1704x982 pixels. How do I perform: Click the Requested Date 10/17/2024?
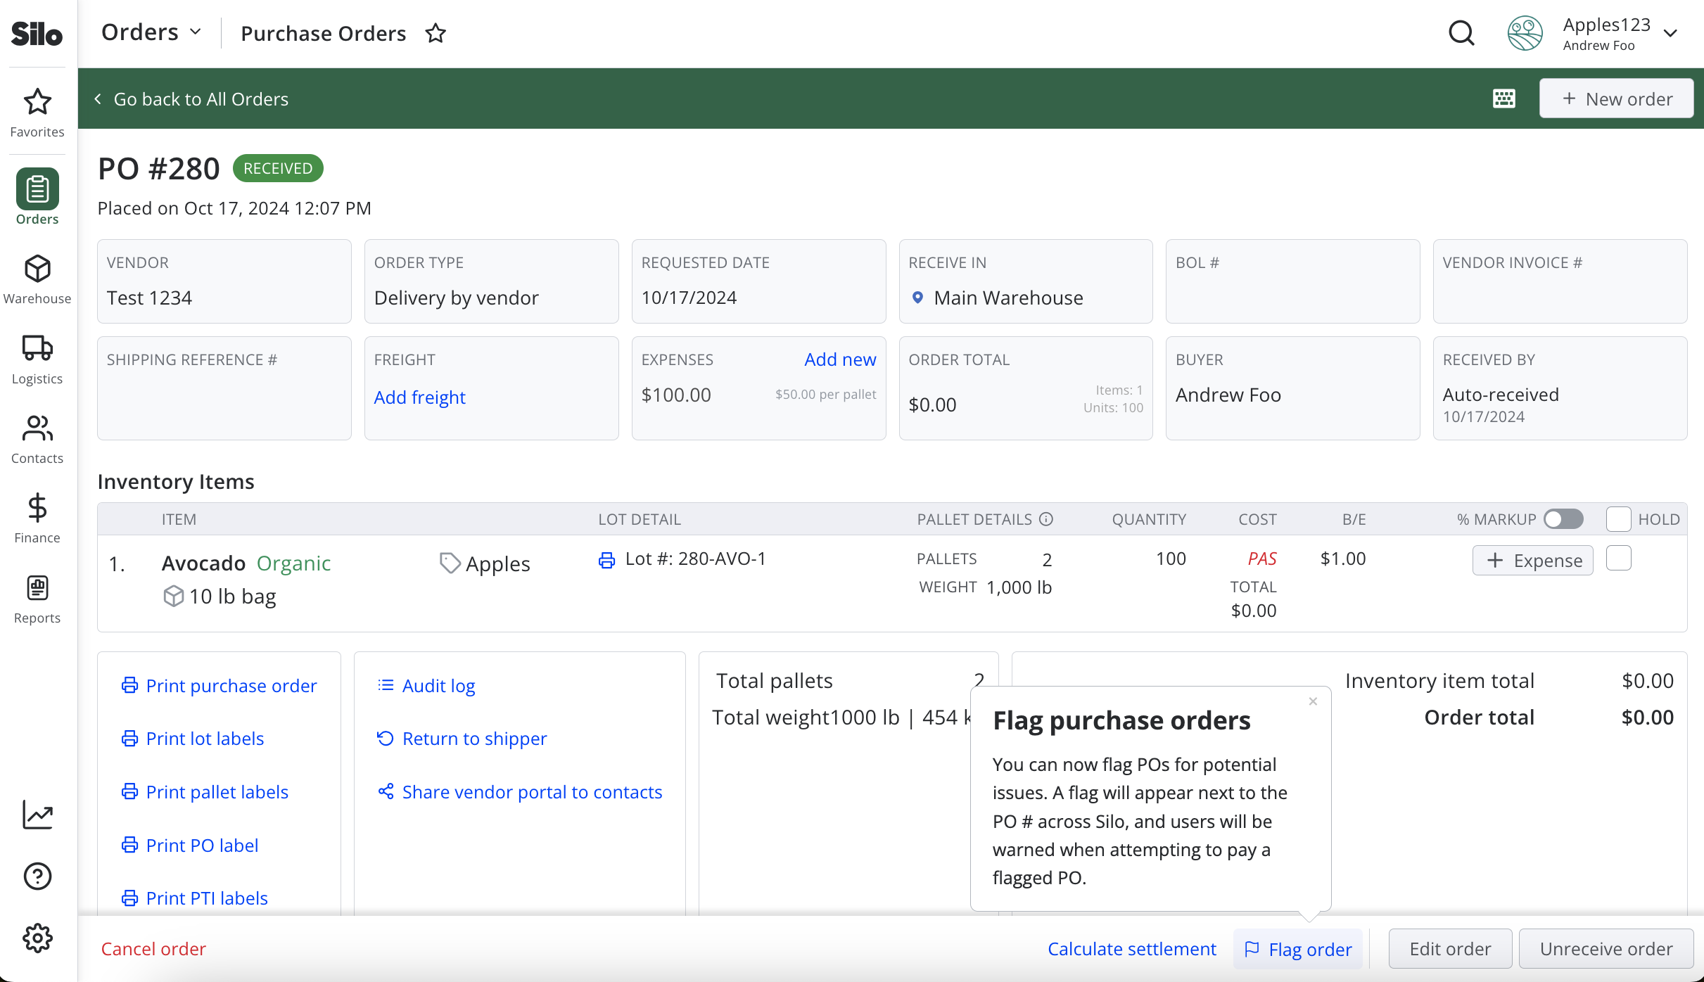pos(689,298)
